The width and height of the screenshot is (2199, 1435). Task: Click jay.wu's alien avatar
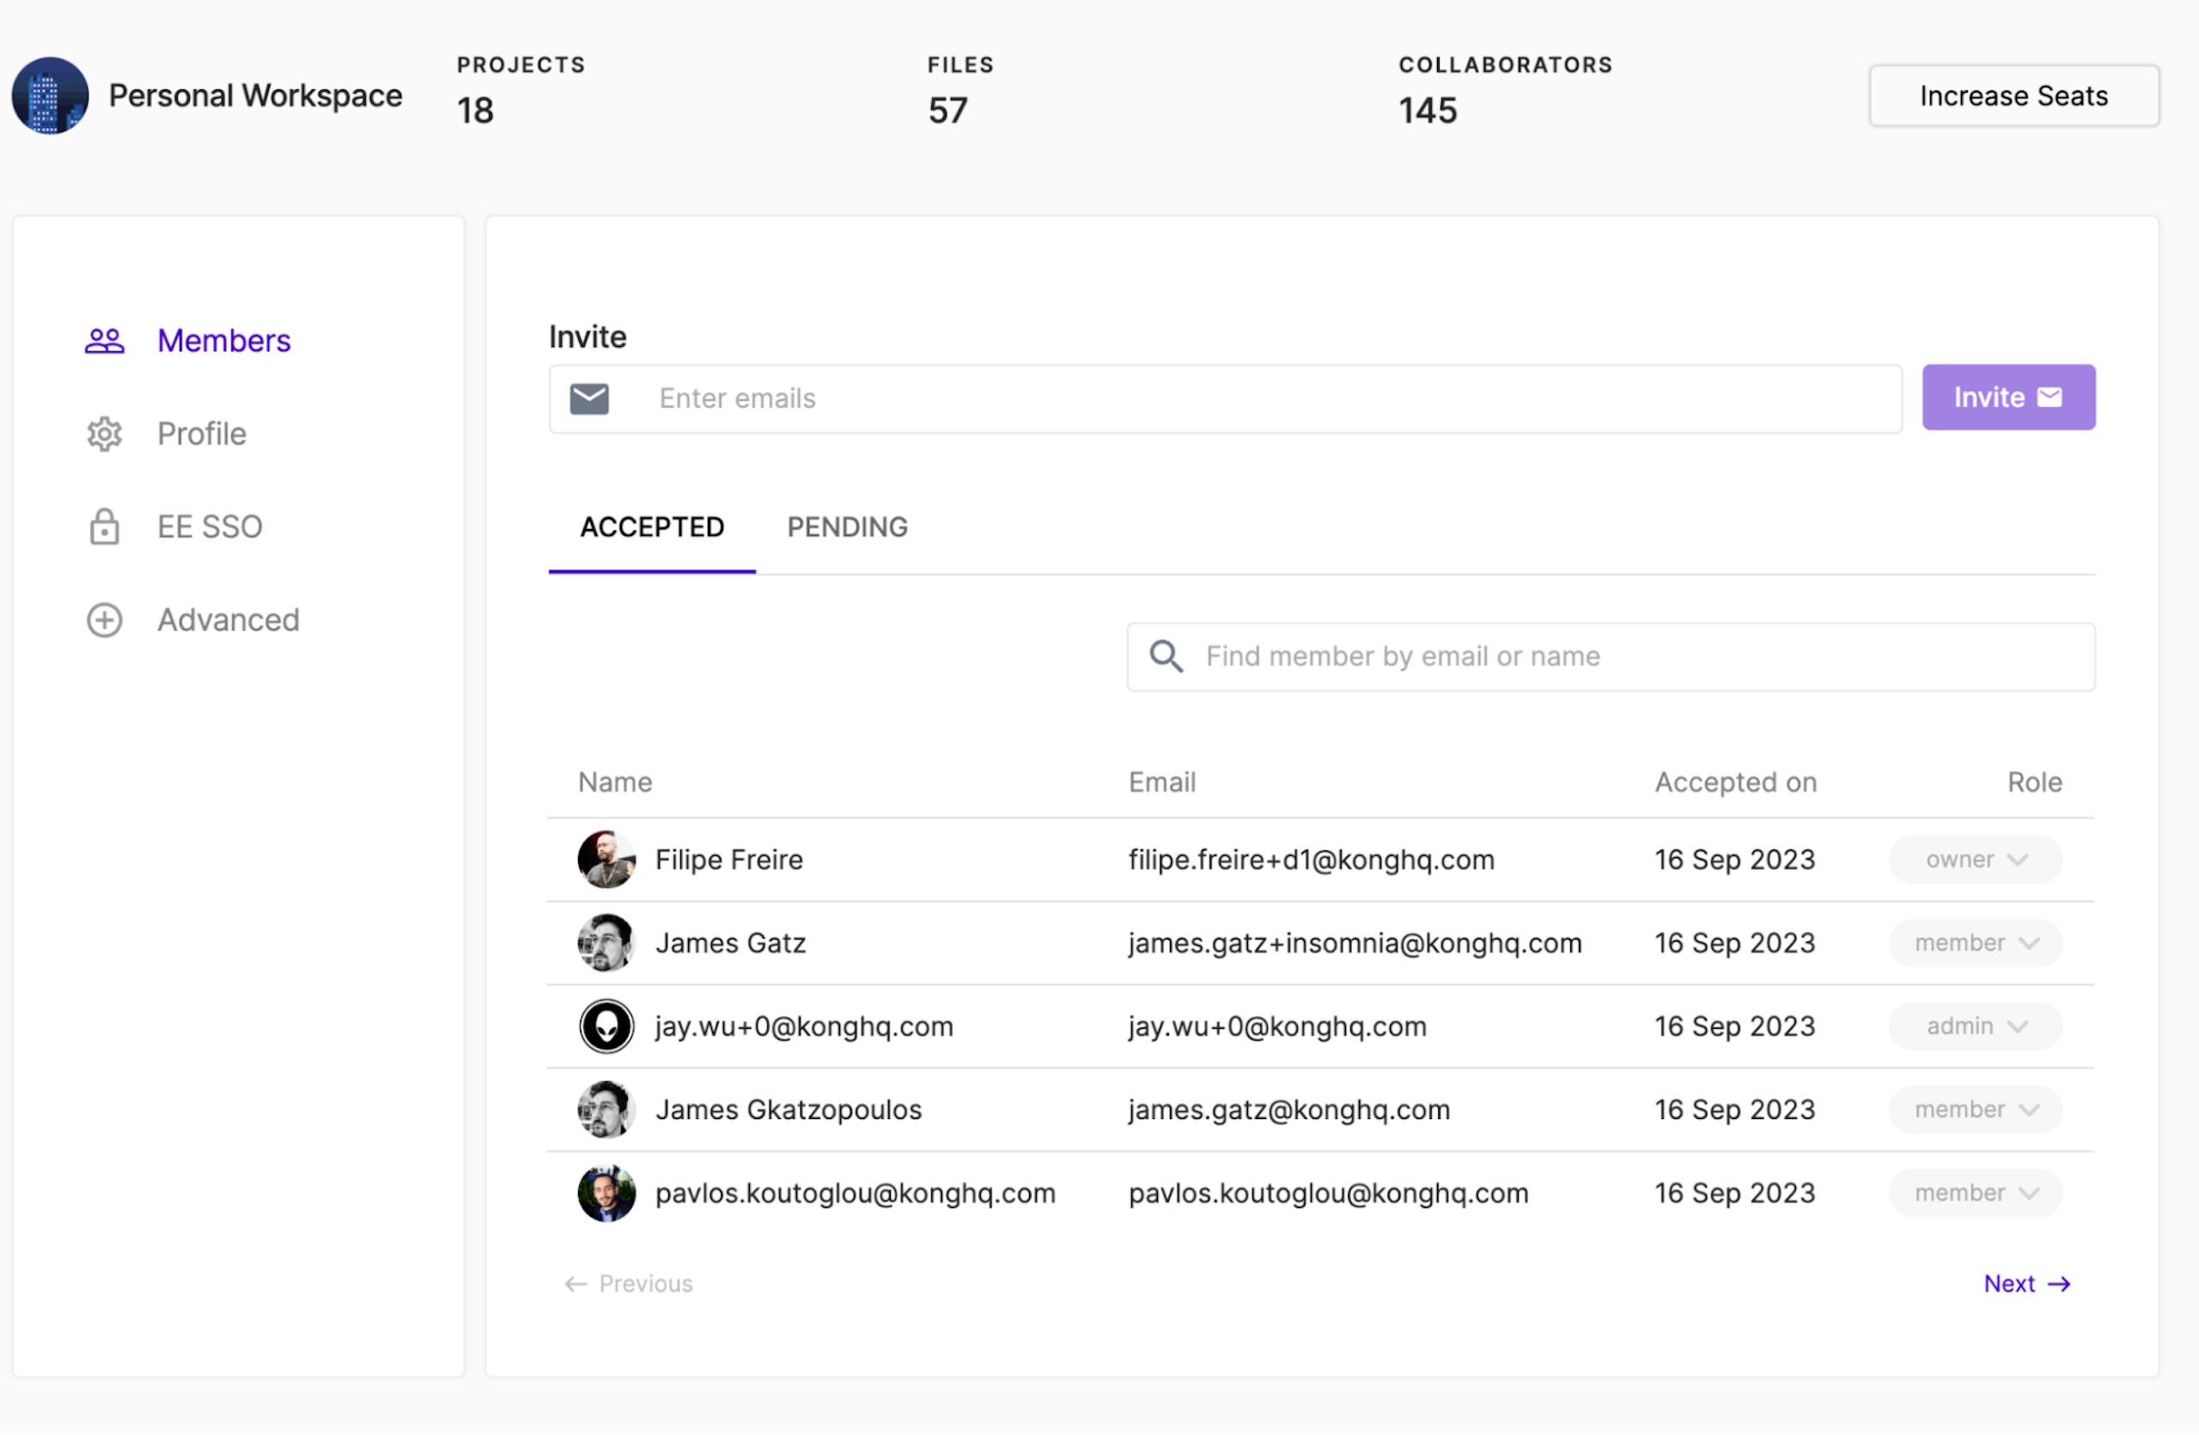606,1026
